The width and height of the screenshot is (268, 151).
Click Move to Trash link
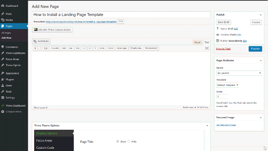223,48
